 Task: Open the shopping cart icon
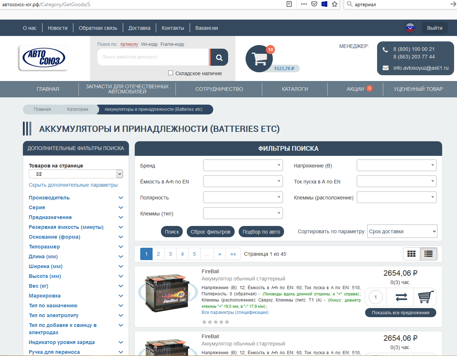(x=259, y=58)
